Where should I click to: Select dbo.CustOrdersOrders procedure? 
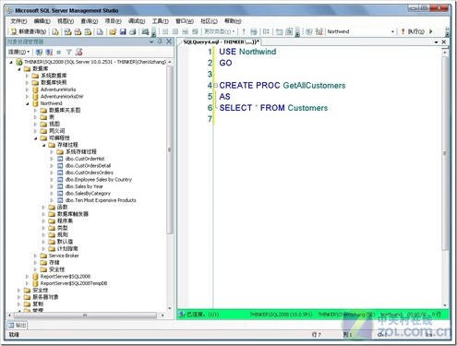tap(90, 173)
